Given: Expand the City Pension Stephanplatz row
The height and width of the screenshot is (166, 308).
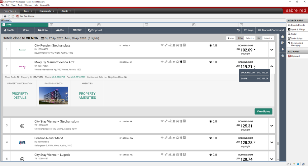Looking at the screenshot, I should point(272,50).
